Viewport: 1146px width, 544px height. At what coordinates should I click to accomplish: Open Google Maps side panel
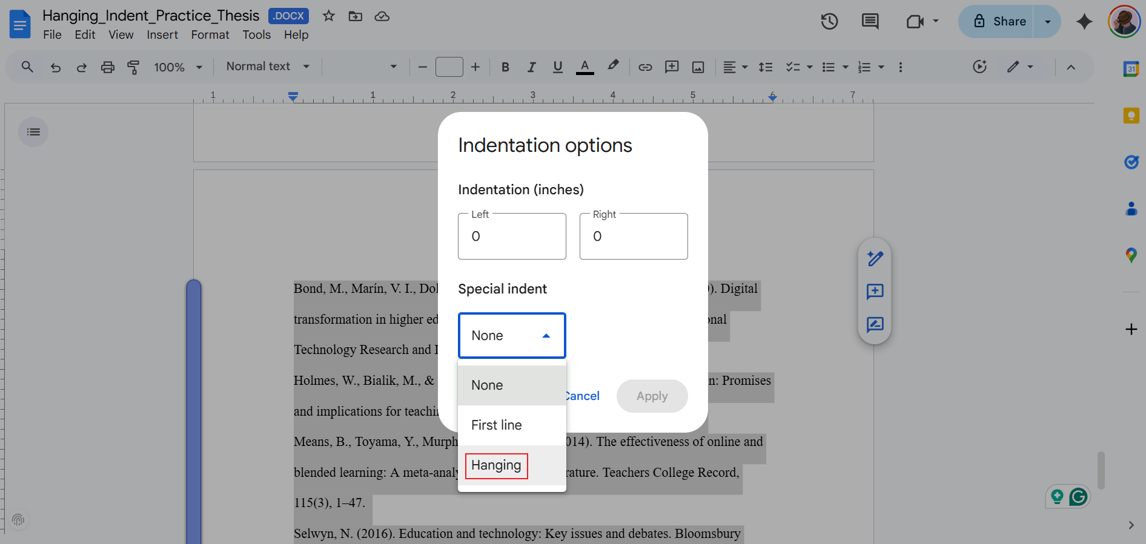[1131, 255]
